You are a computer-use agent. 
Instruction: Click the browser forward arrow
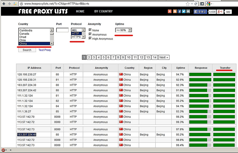9,4
